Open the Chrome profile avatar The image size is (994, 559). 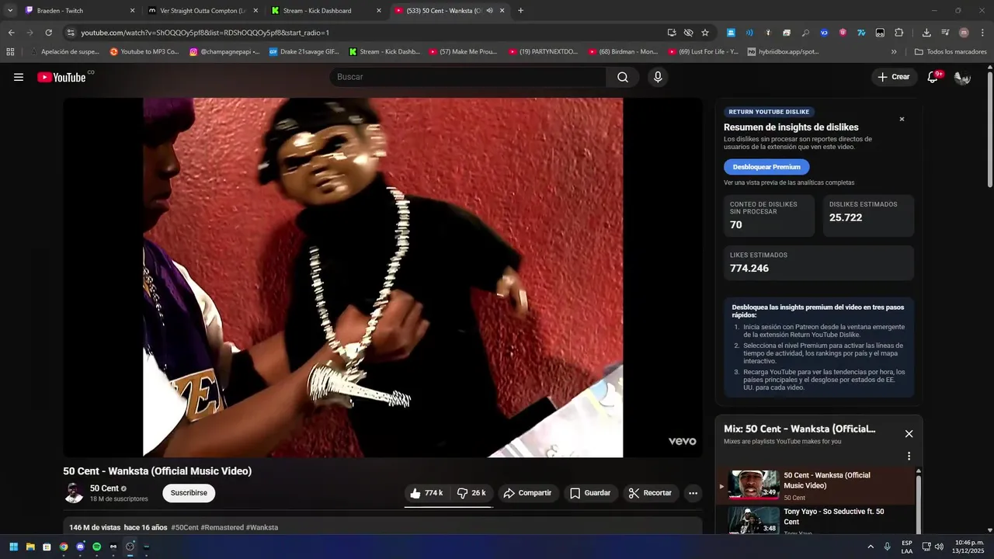click(964, 33)
